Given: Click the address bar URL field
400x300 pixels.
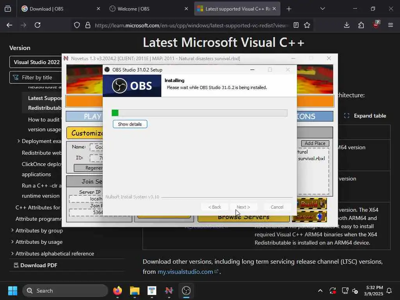Looking at the screenshot, I should [x=191, y=25].
